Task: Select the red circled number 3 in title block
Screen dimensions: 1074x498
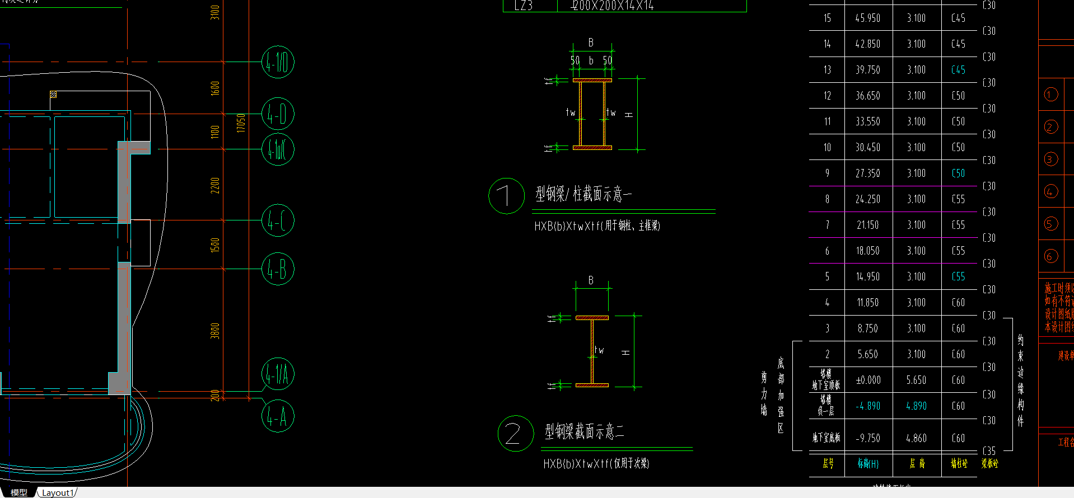Action: pos(1050,159)
